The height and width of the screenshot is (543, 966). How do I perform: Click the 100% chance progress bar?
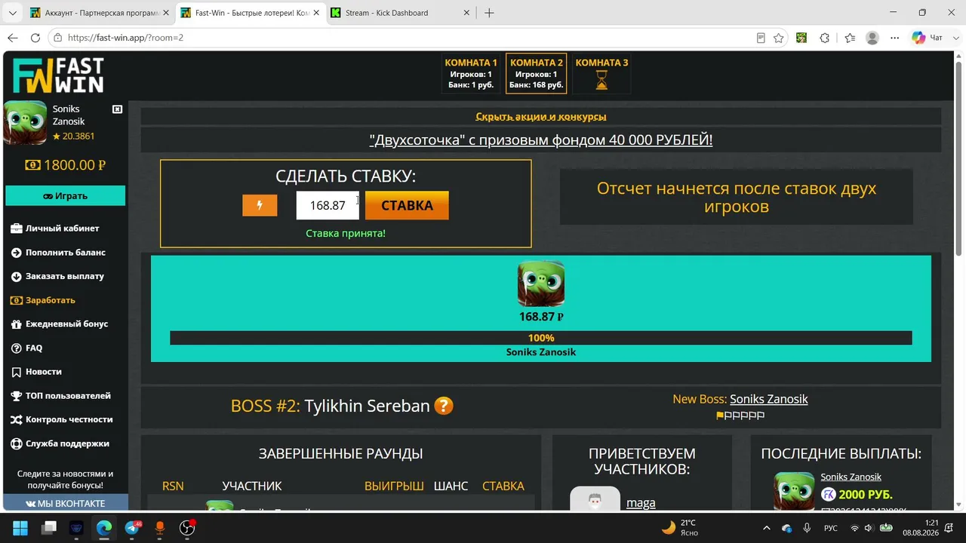(x=541, y=338)
